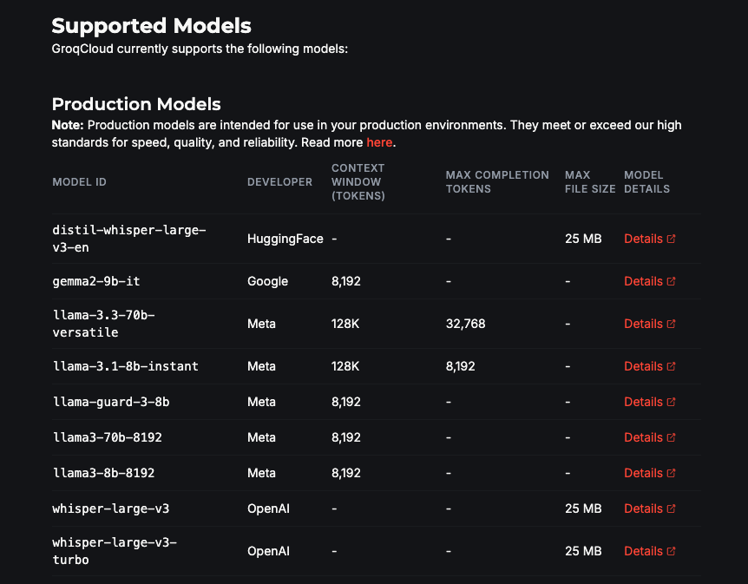
Task: Open Details link for whisper-large-v3-turbo
Action: [650, 551]
